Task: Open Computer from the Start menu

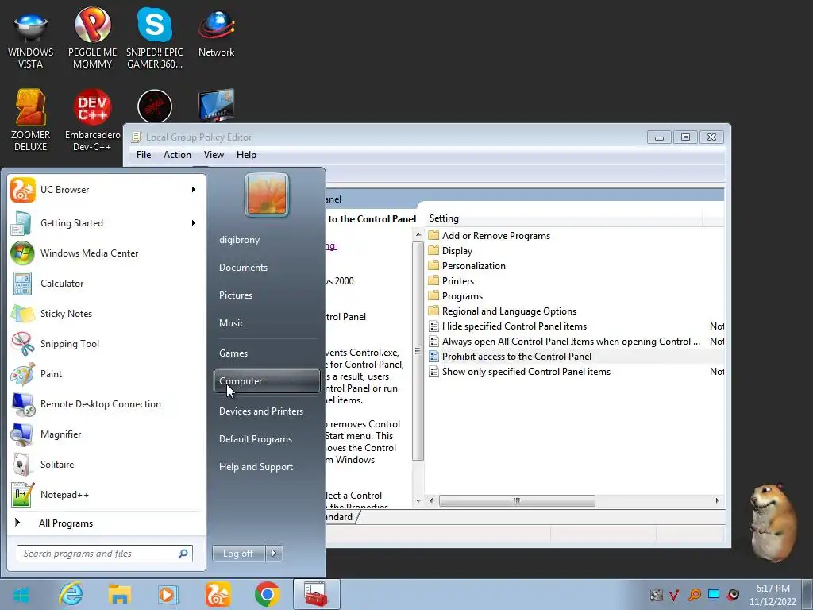Action: (267, 381)
